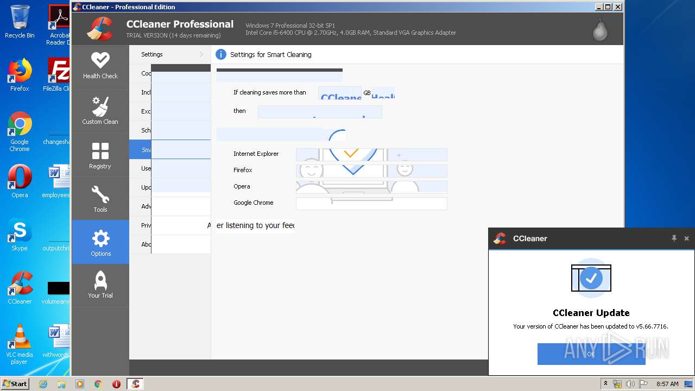Click the Piriform pear icon in header
This screenshot has height=391, width=695.
(600, 30)
